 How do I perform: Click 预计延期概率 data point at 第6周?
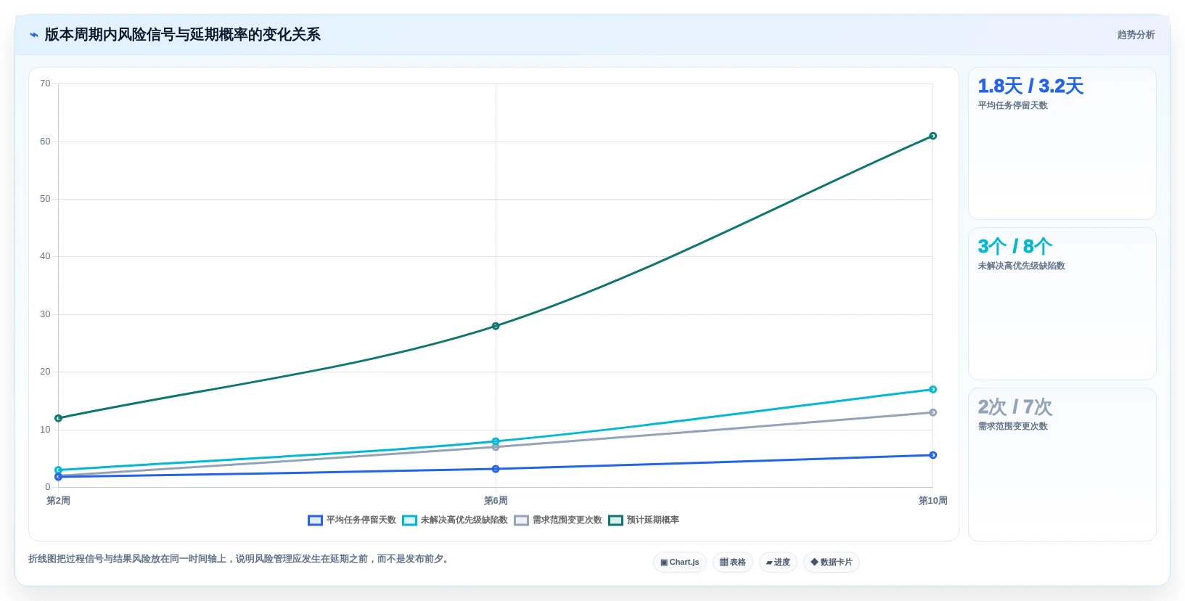[496, 326]
